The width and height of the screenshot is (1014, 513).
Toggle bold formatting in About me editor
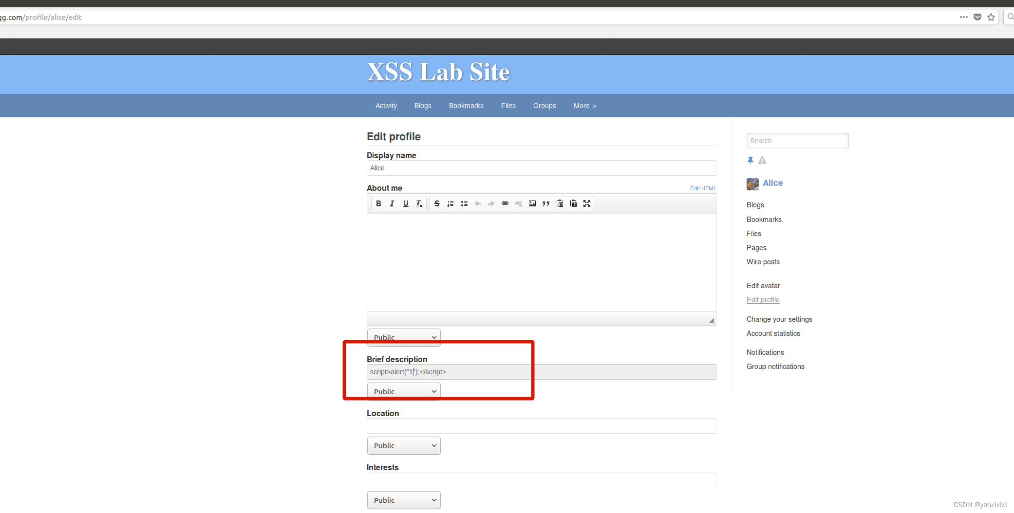[378, 203]
